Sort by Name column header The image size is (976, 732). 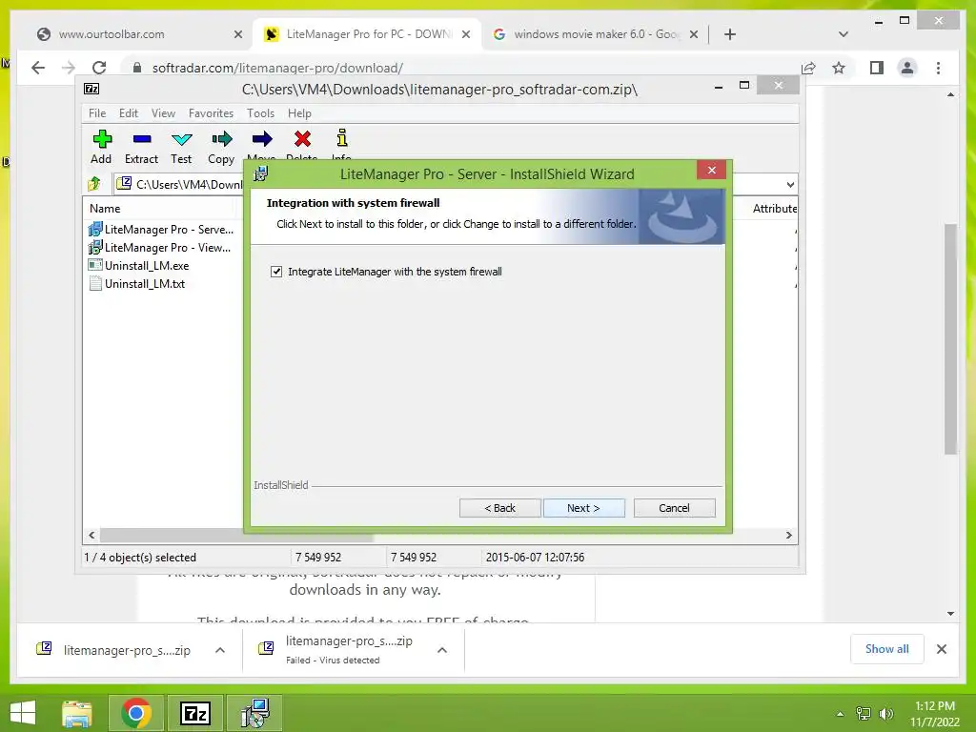pyautogui.click(x=105, y=209)
